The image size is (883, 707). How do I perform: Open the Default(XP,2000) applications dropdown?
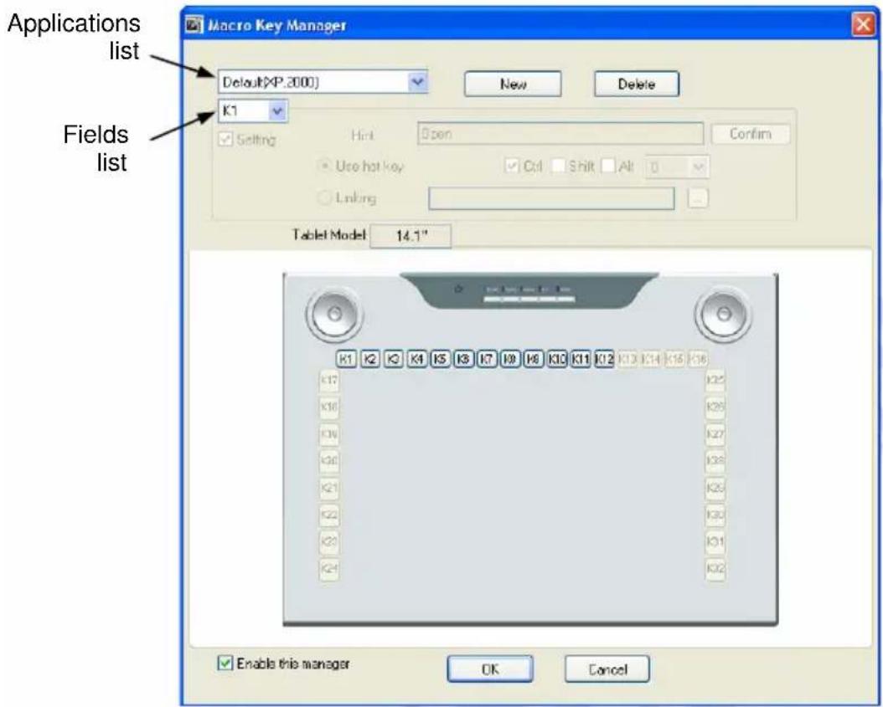417,82
